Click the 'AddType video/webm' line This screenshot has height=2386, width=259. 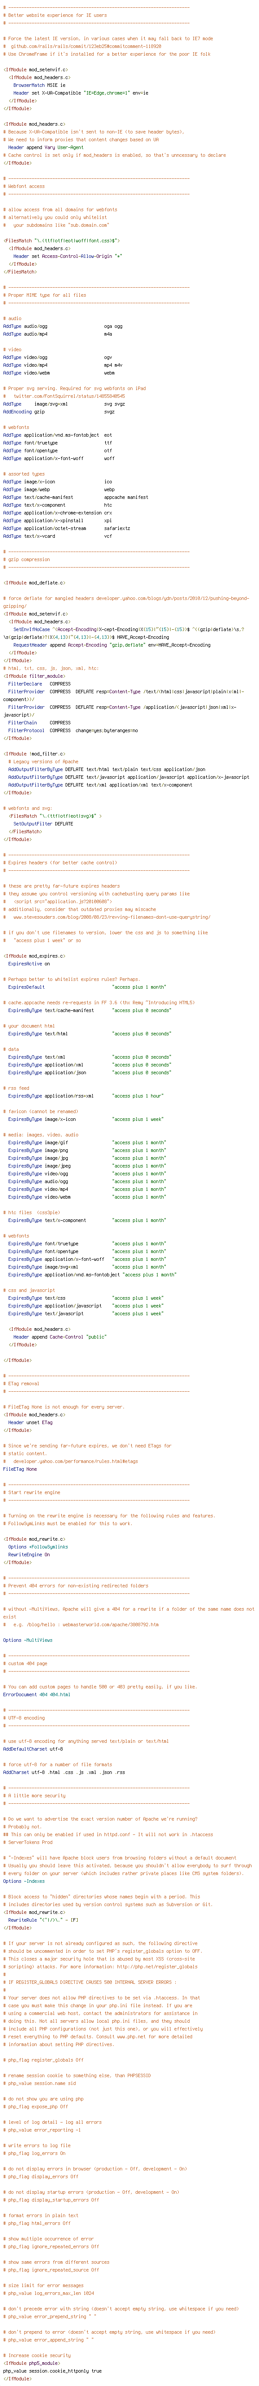point(59,372)
